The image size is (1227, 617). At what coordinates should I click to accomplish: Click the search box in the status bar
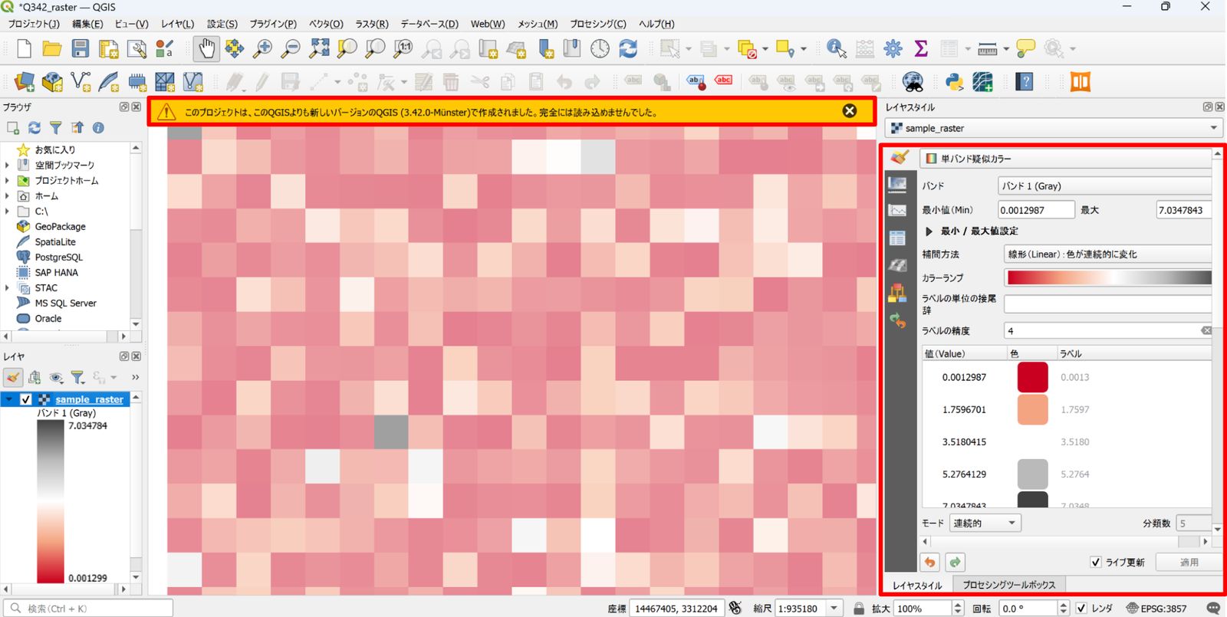tap(88, 609)
